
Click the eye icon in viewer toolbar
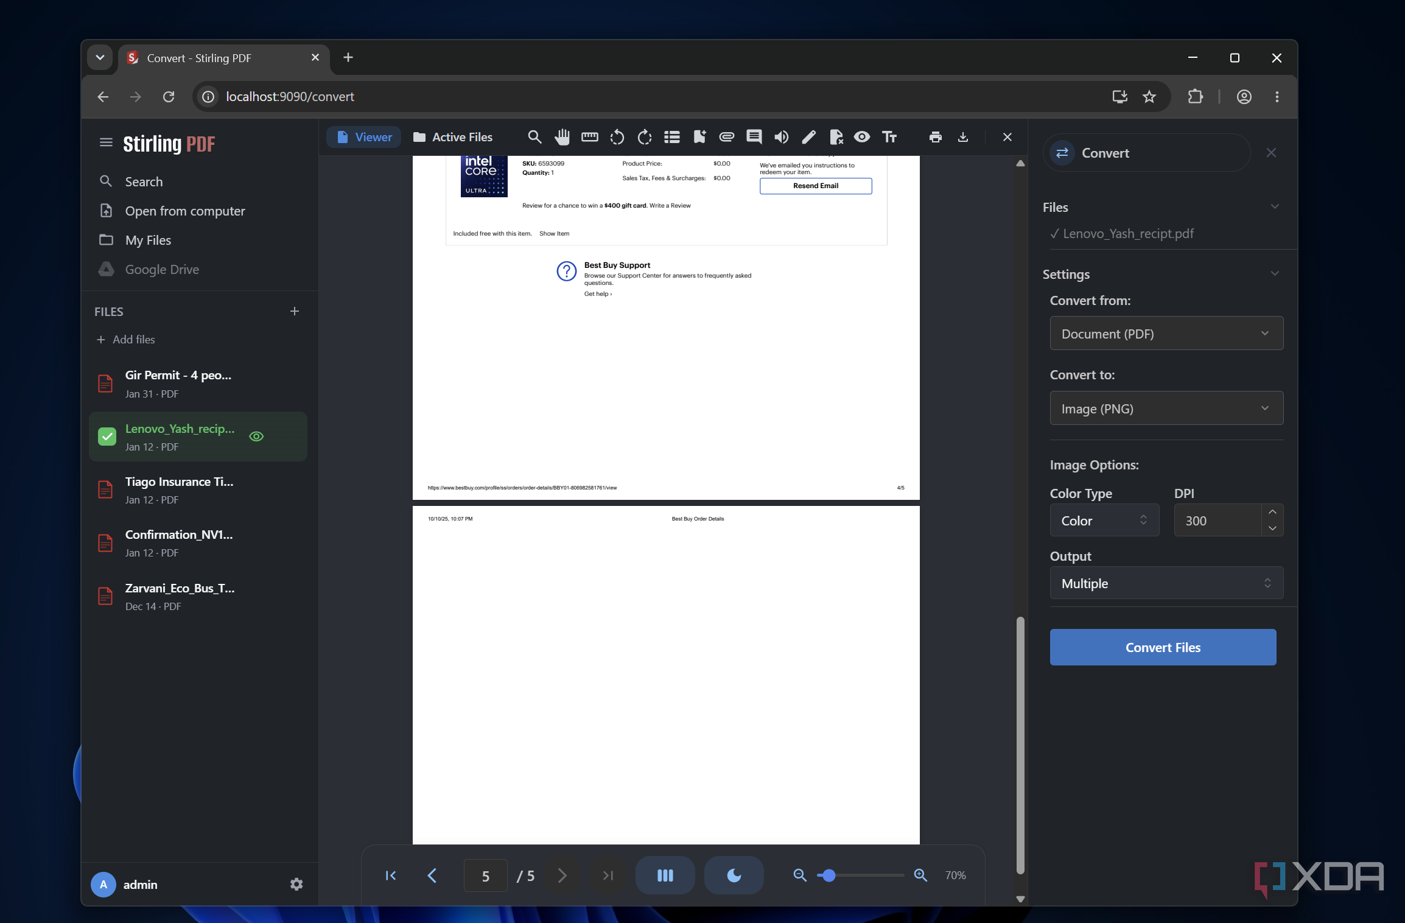coord(861,137)
